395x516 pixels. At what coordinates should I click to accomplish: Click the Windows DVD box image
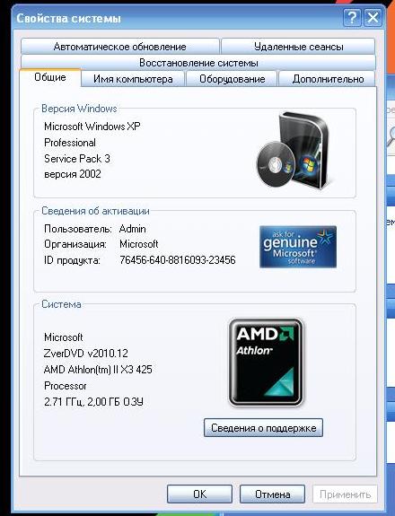[293, 150]
